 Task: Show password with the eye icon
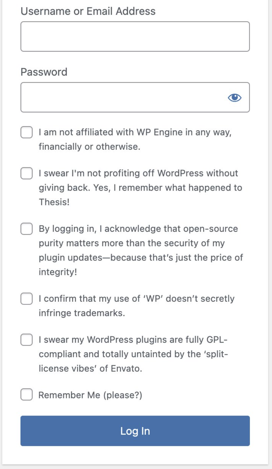pos(234,98)
